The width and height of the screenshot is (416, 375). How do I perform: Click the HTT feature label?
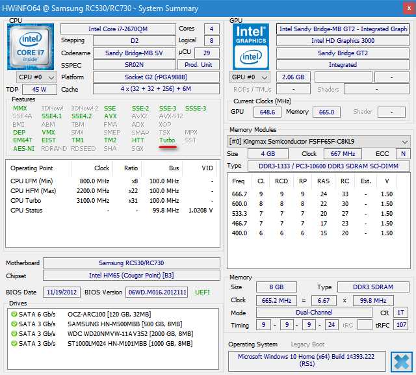pyautogui.click(x=138, y=140)
